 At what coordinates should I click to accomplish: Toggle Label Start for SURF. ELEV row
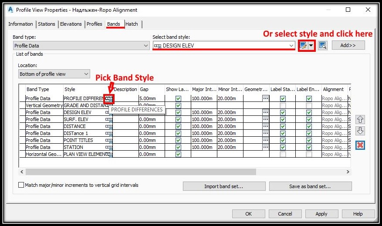click(283, 120)
